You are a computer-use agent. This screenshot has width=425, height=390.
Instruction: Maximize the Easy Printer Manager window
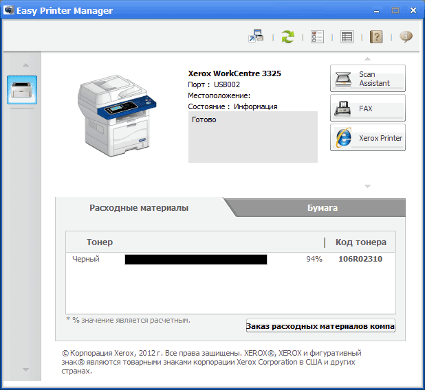(x=395, y=10)
